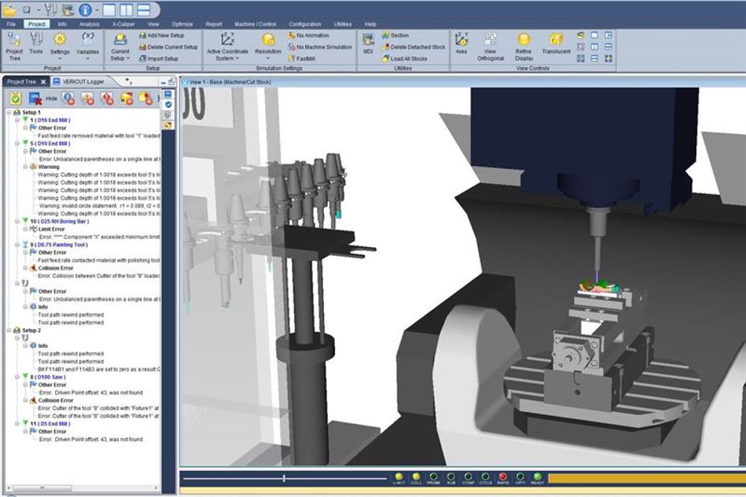746x497 pixels.
Task: Collapse the Setup 2 tree node
Action: click(x=9, y=330)
